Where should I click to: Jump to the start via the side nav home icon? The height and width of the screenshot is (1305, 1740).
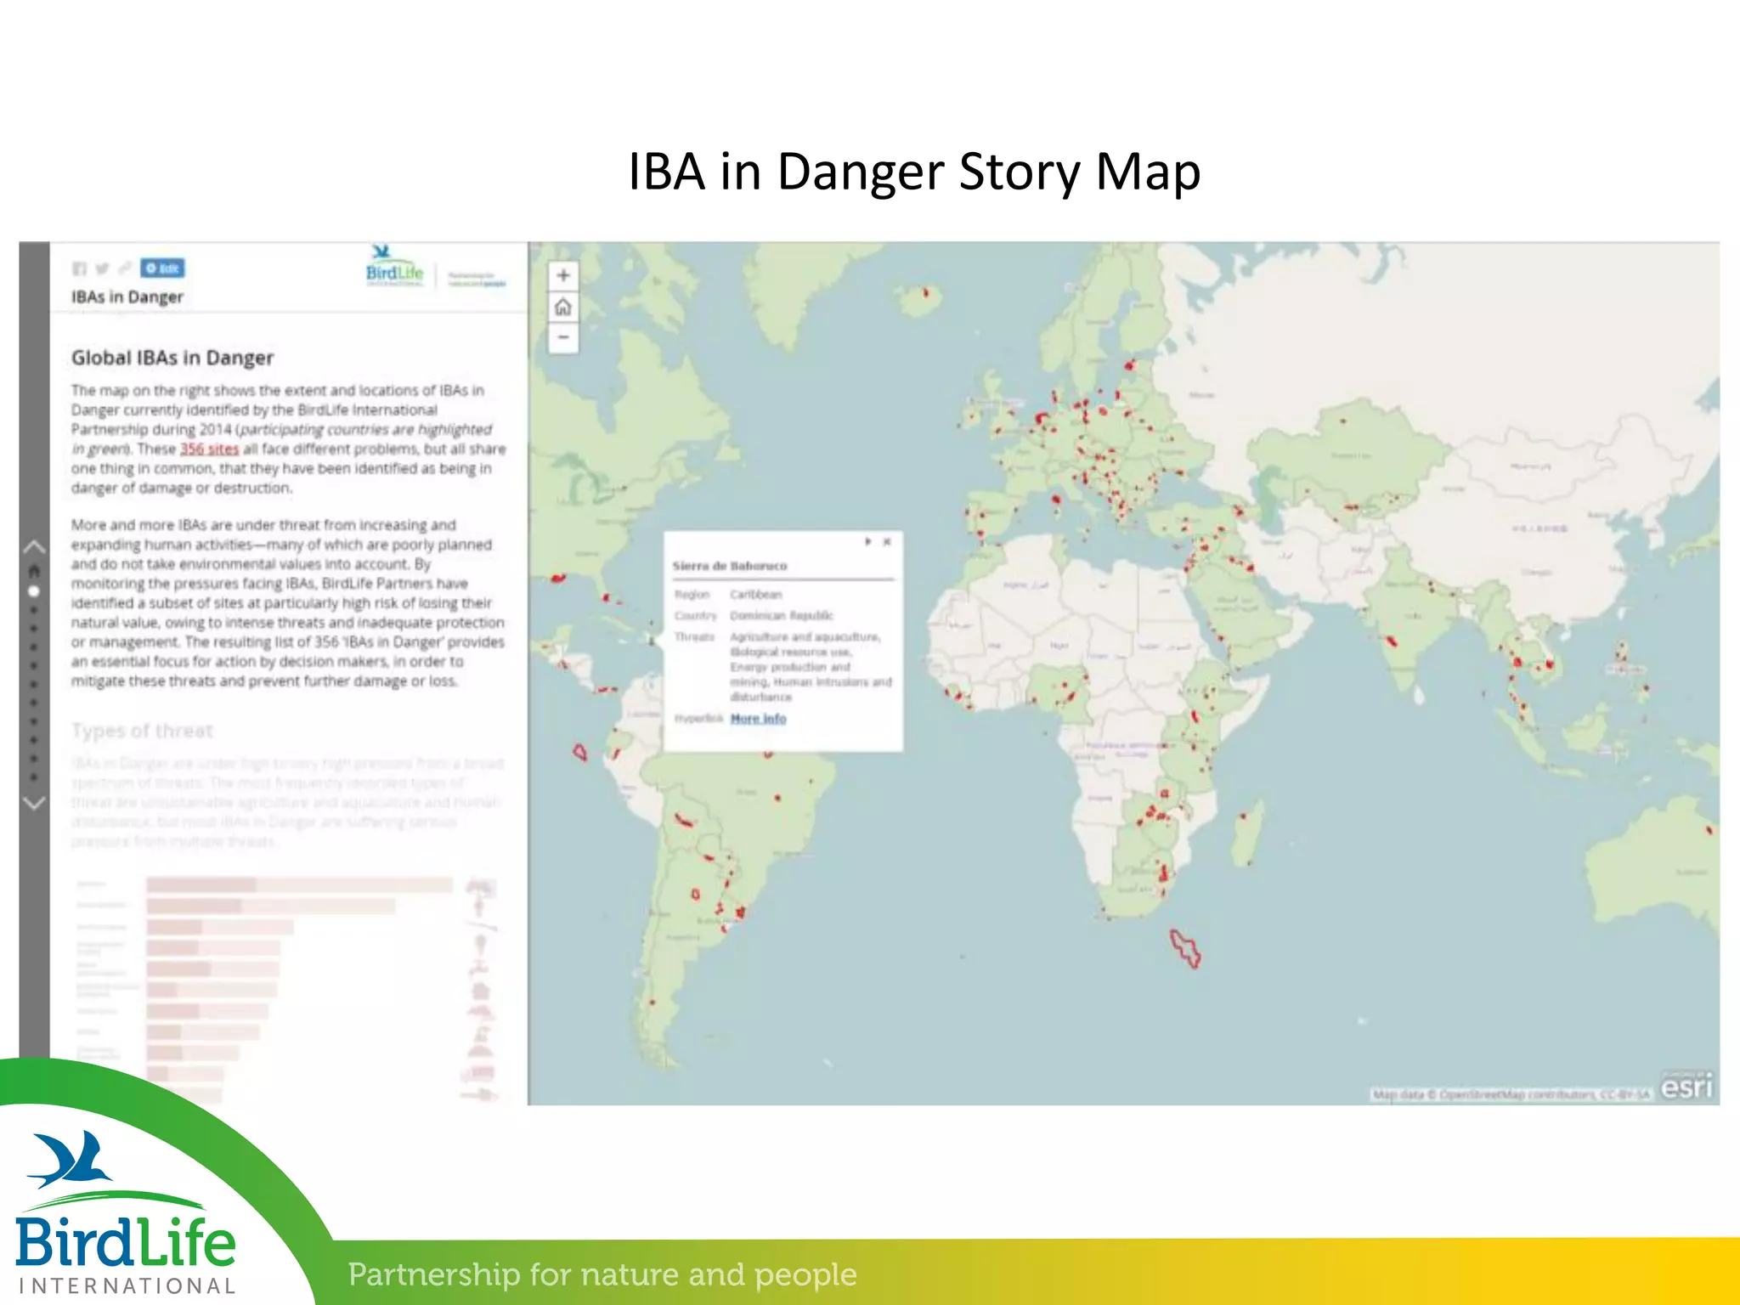(x=34, y=570)
